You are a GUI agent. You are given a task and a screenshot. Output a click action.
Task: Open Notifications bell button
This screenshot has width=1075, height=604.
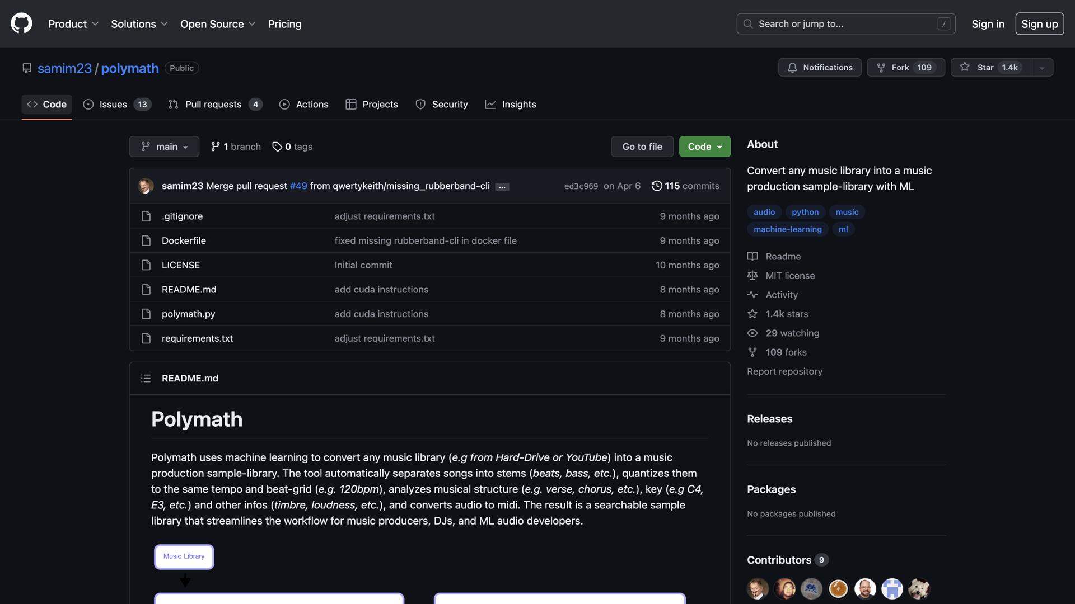click(820, 68)
